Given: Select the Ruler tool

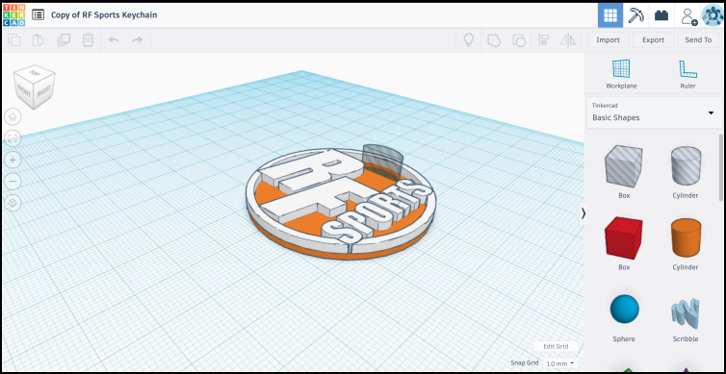Looking at the screenshot, I should (x=688, y=74).
